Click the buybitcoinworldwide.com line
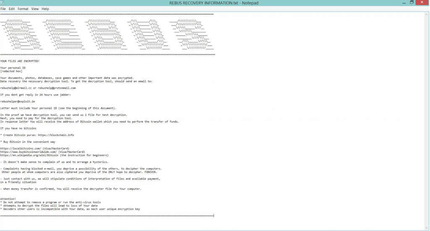 pyautogui.click(x=42, y=152)
